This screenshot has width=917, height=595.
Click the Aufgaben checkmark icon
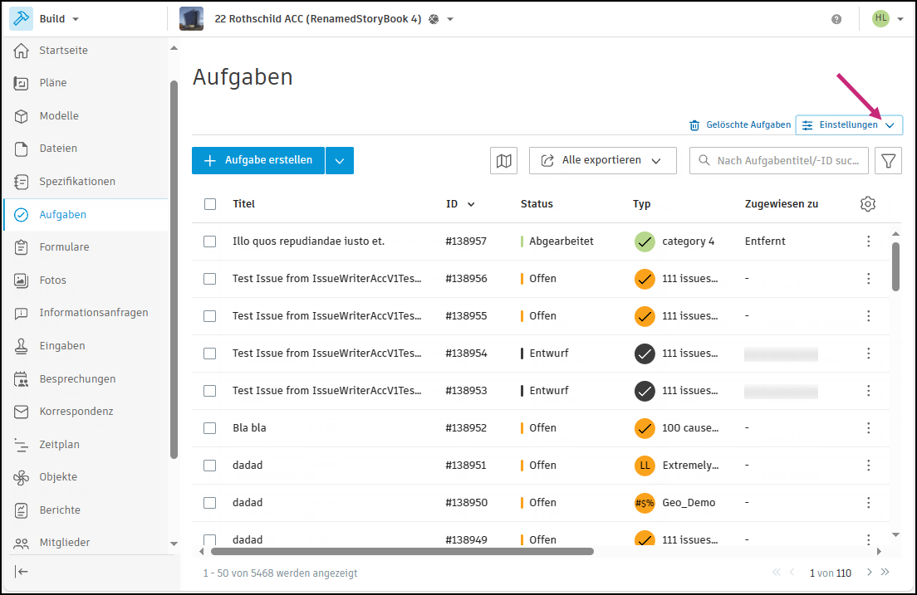pos(21,214)
